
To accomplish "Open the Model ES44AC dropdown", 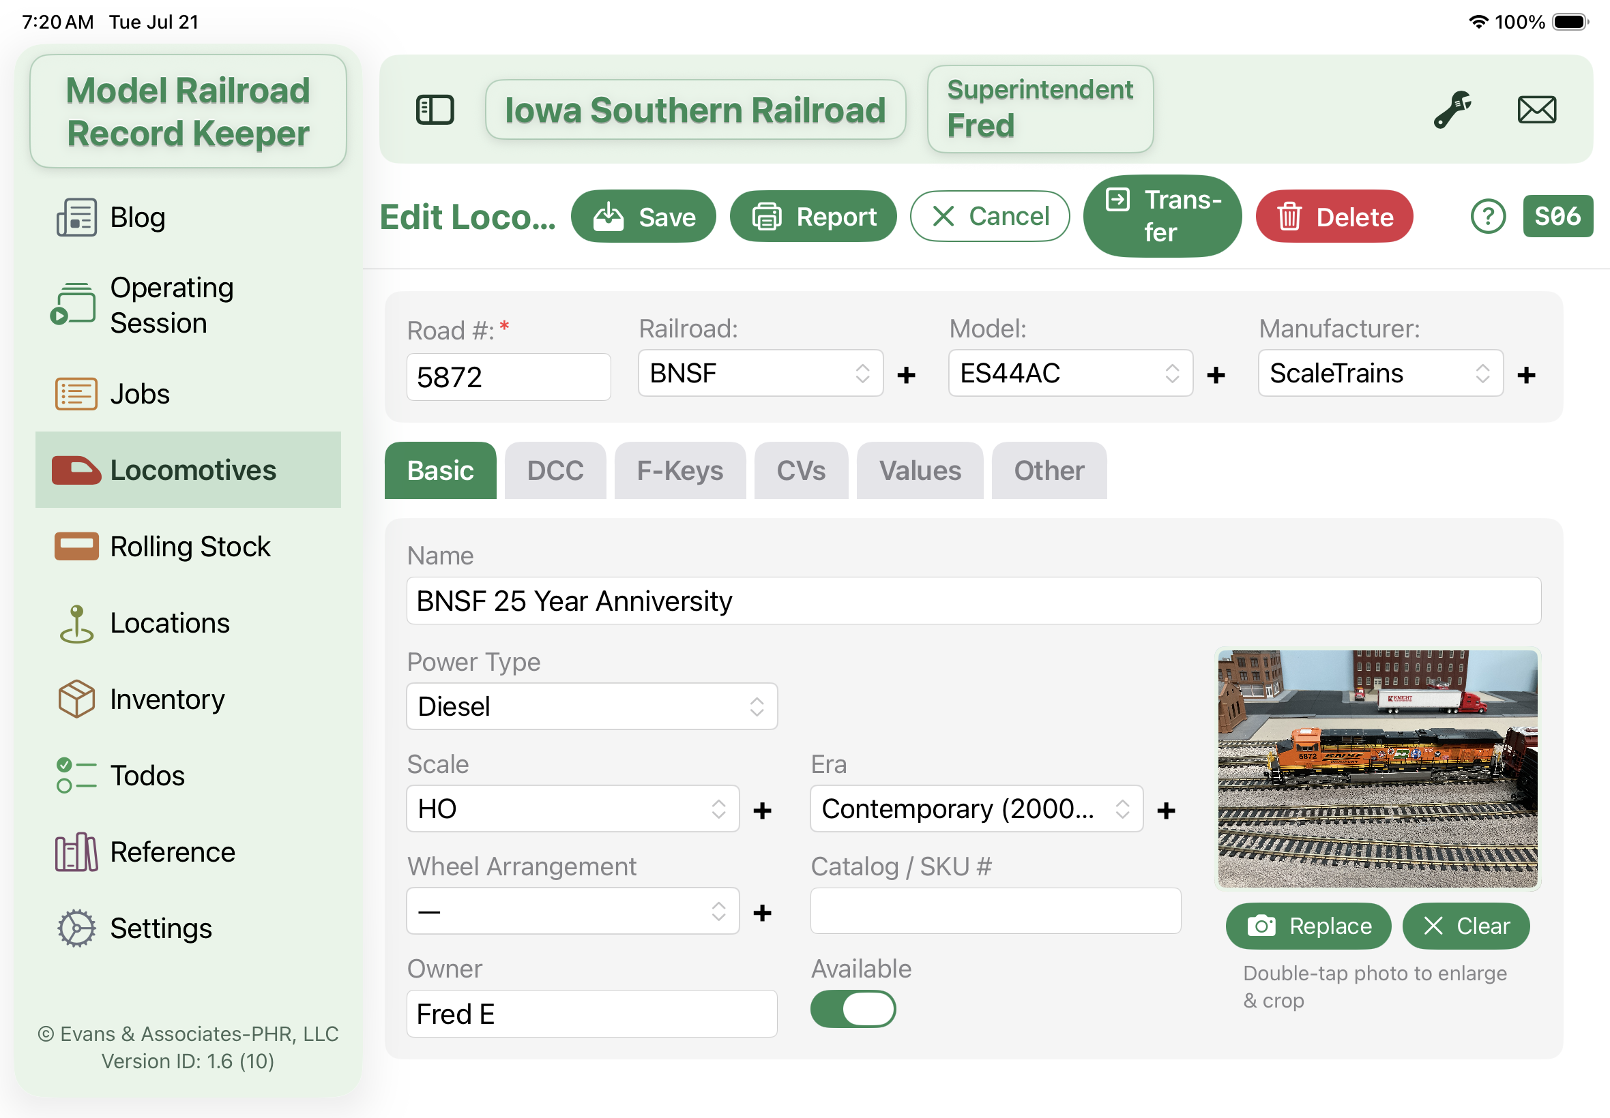I will pyautogui.click(x=1070, y=373).
